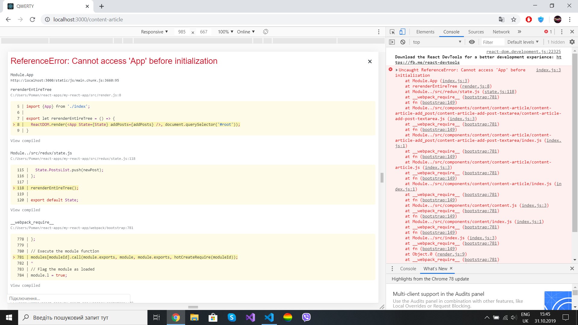Open the Responsive device dropdown
Image resolution: width=578 pixels, height=325 pixels.
154,32
